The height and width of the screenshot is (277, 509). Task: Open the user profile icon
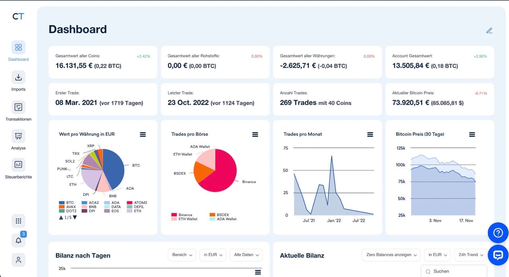18,259
